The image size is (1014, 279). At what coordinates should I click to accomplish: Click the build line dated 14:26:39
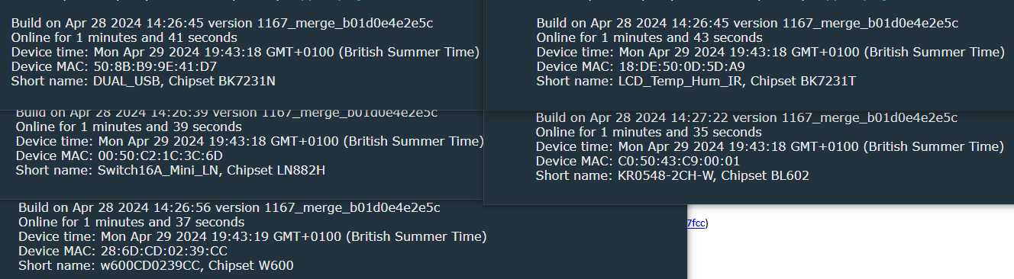click(227, 113)
